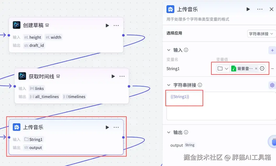The height and width of the screenshot is (166, 276).
Task: Run the 创建草稿 node with play icon
Action: 107,26
